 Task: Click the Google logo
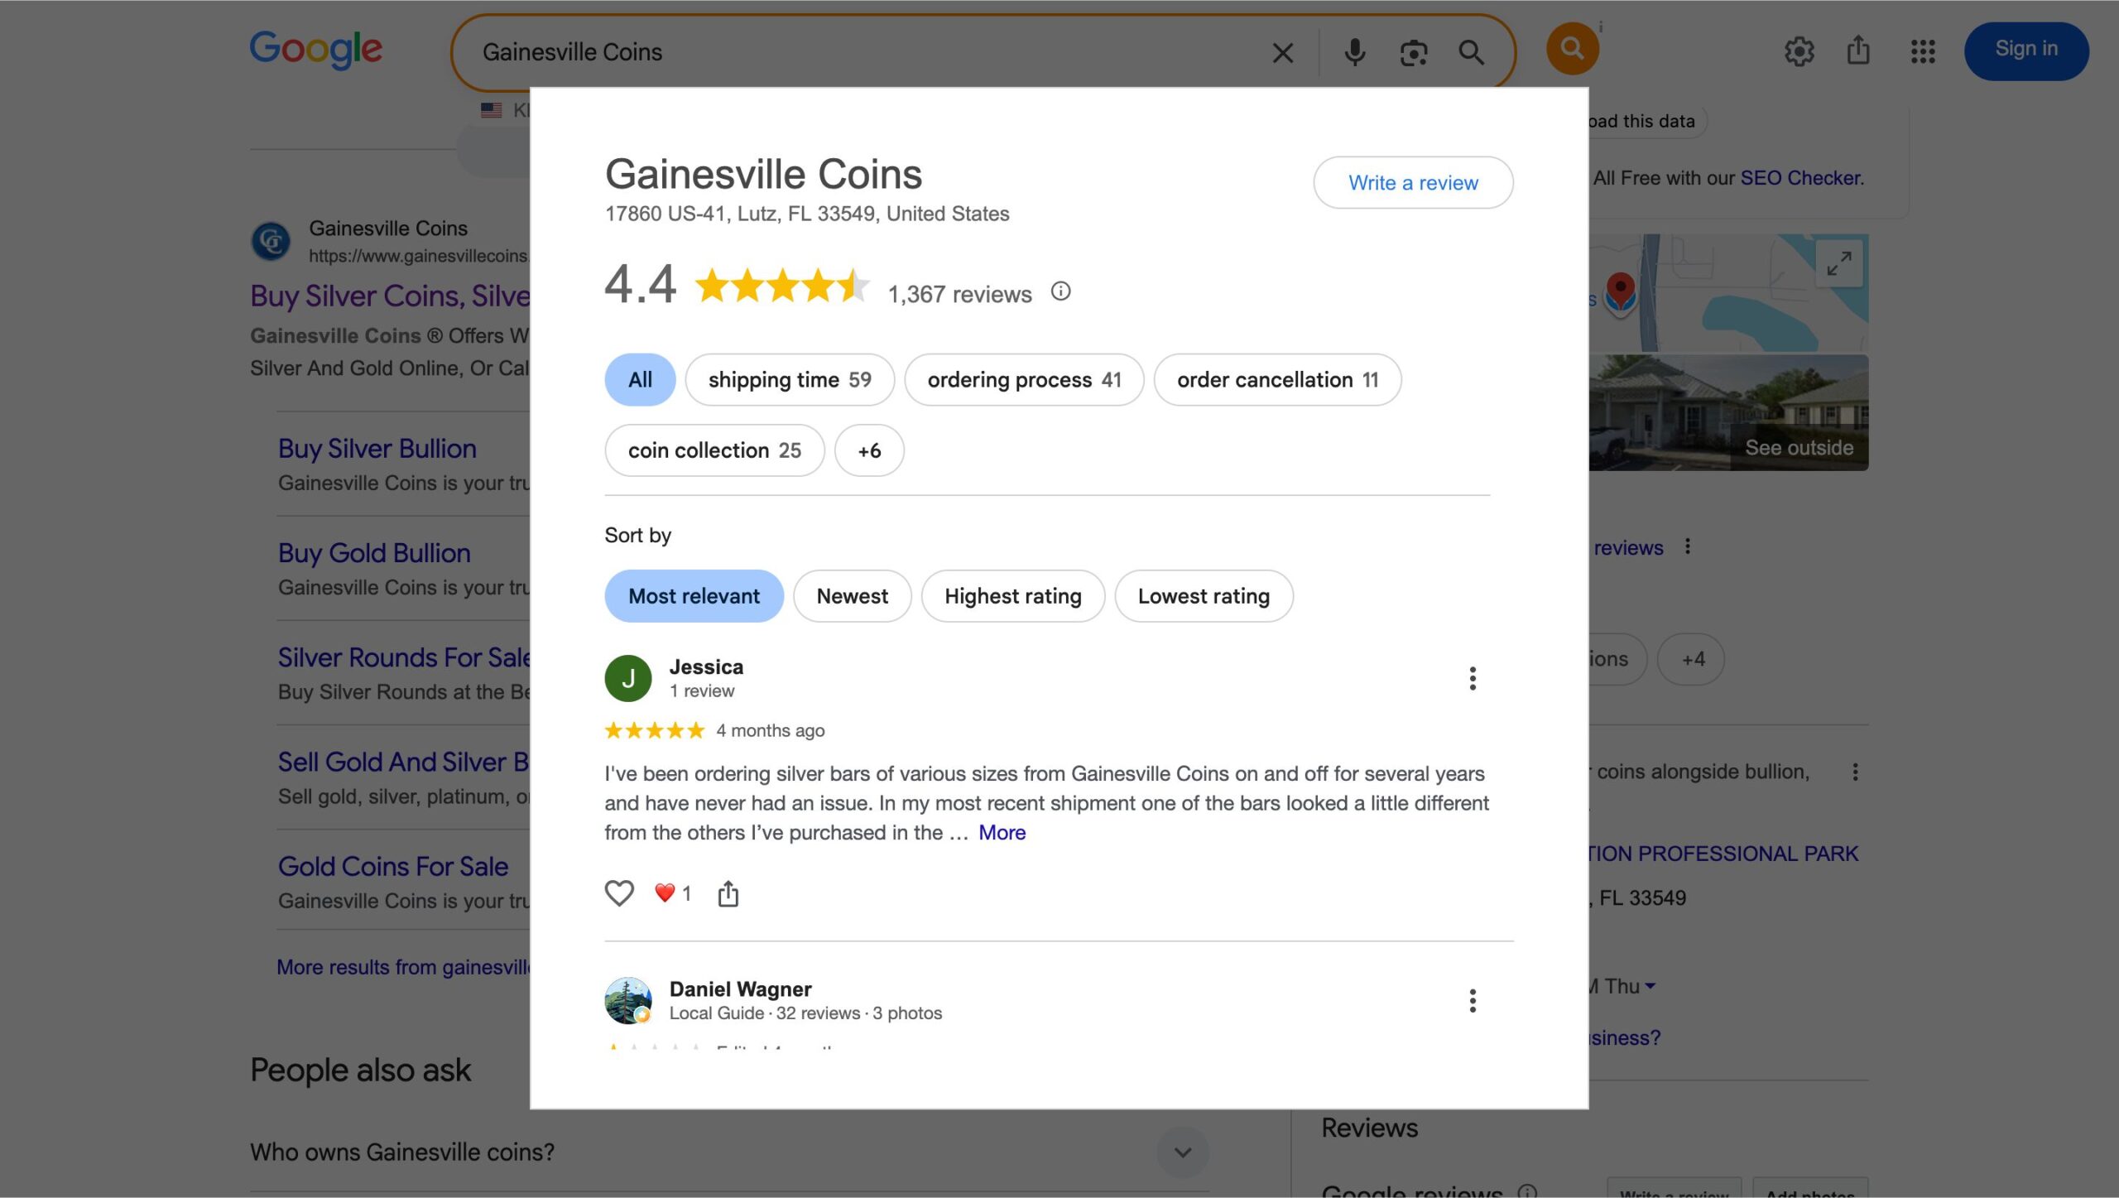click(315, 50)
